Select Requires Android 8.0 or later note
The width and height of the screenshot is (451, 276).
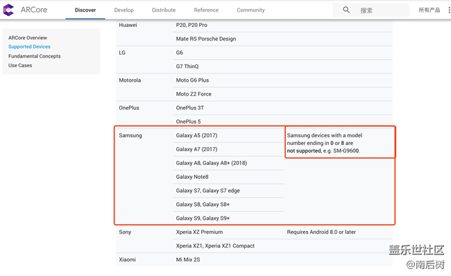pos(321,232)
